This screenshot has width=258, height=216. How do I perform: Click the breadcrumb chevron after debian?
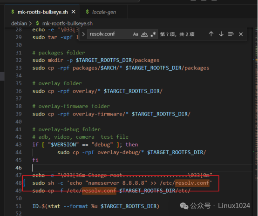coord(30,24)
